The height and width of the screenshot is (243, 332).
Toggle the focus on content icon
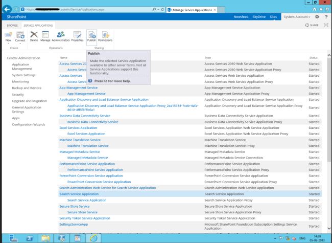point(326,25)
